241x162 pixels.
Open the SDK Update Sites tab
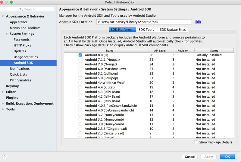(x=173, y=30)
